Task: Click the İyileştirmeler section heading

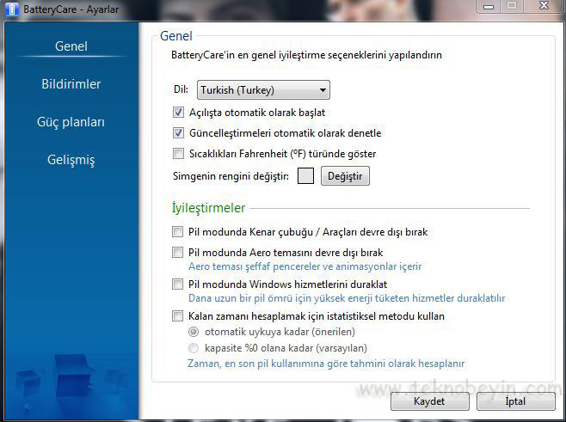Action: click(208, 208)
